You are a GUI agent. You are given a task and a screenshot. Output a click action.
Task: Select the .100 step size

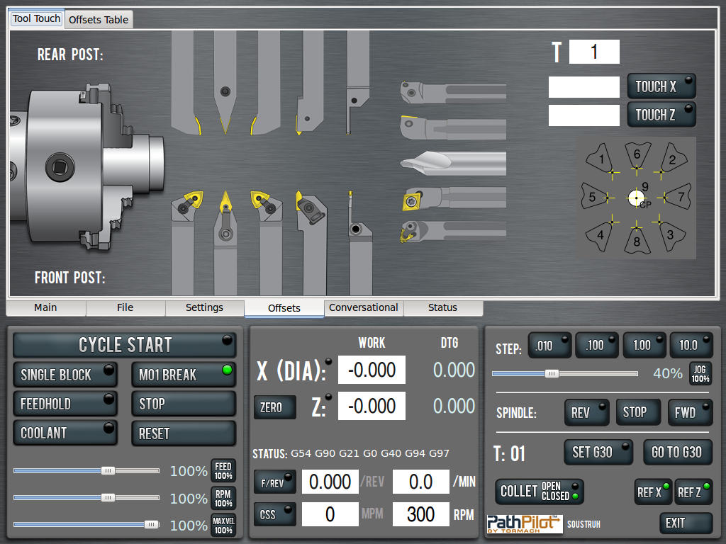596,345
